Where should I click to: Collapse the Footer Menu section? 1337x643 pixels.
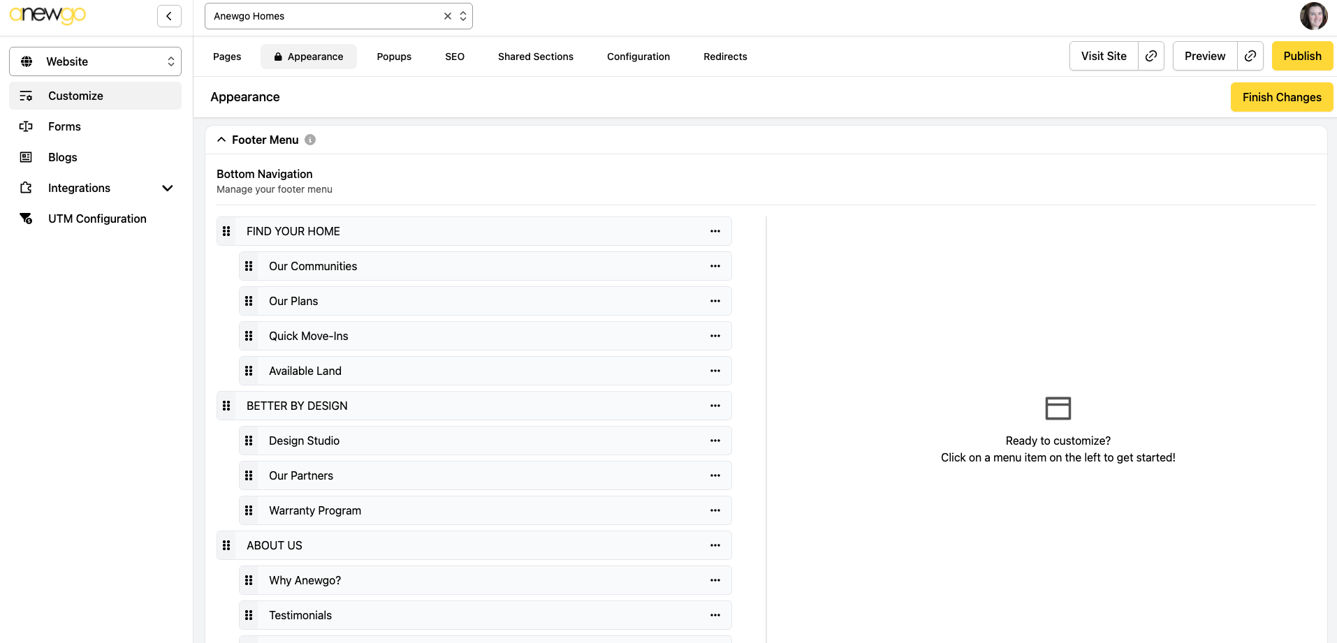click(221, 140)
